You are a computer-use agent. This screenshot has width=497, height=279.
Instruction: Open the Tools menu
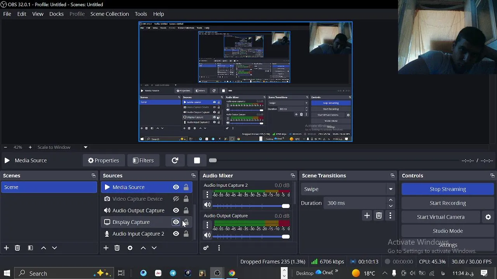[x=141, y=14]
